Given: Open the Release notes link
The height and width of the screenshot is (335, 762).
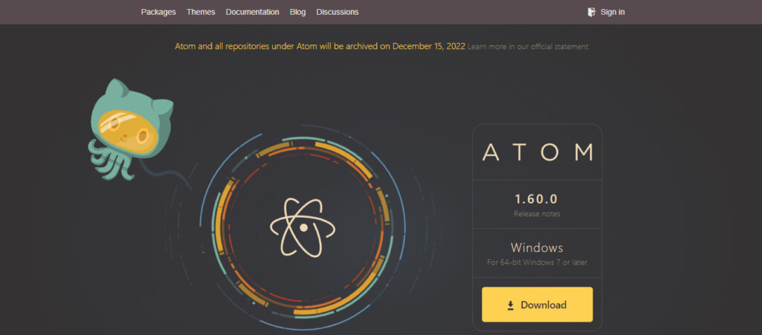Looking at the screenshot, I should (537, 214).
